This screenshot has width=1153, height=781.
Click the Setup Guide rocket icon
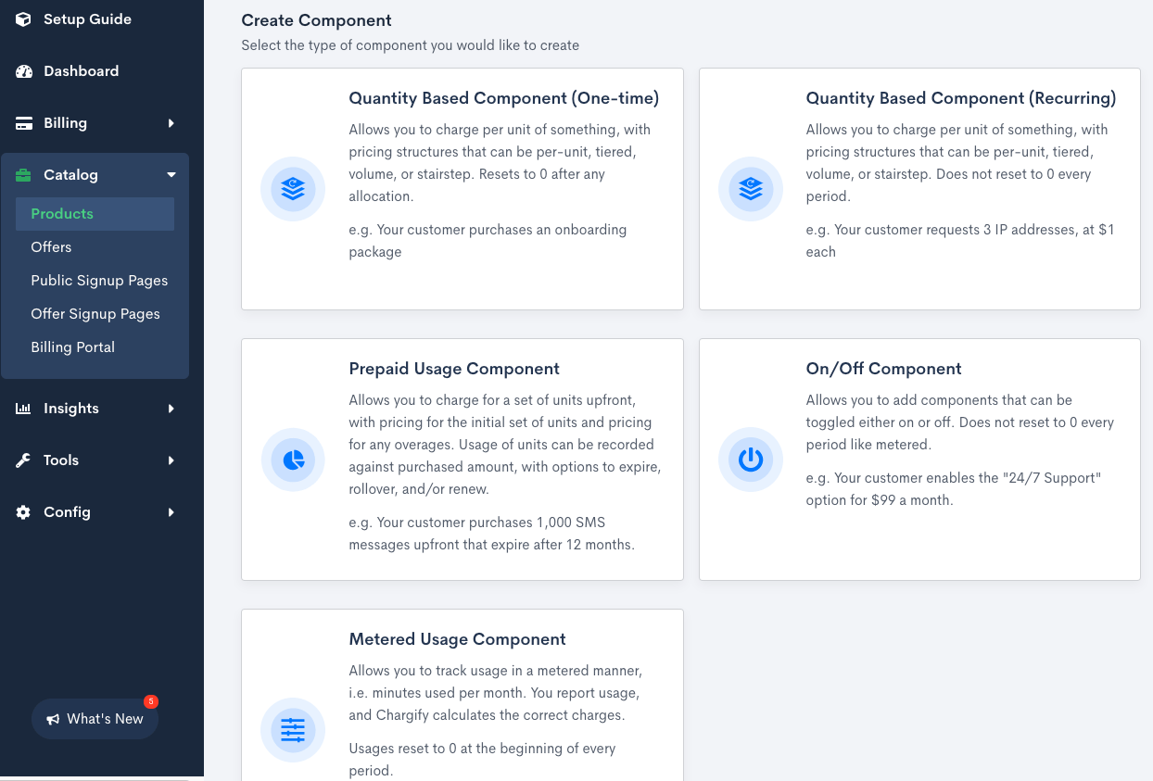pyautogui.click(x=22, y=19)
